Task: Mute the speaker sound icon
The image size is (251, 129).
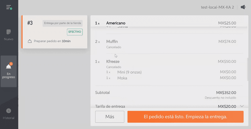Action: [243, 7]
